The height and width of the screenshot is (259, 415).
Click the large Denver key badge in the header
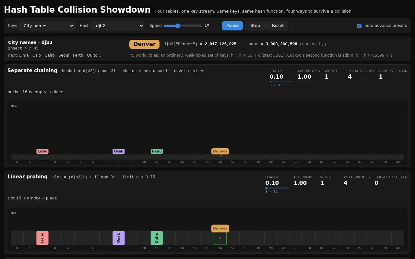[x=144, y=44]
